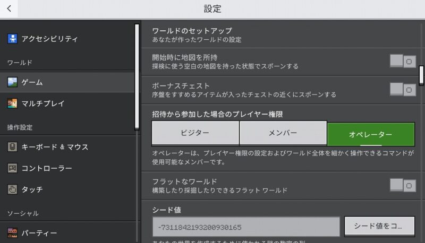Viewport: 425px width, 243px height.
Task: Toggle 開始時に地図を所持 switch
Action: [x=403, y=61]
